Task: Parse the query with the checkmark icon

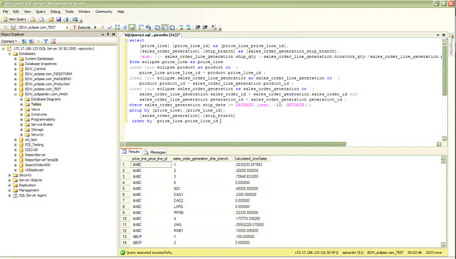Action: 110,27
